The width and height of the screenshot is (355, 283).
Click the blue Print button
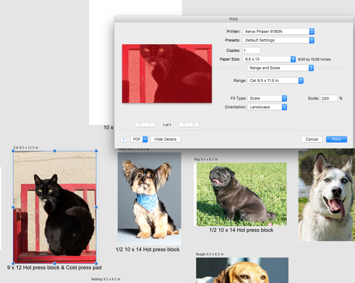pyautogui.click(x=336, y=139)
